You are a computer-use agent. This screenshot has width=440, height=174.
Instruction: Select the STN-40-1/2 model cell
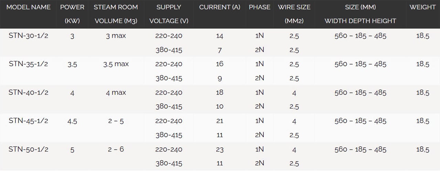[29, 92]
